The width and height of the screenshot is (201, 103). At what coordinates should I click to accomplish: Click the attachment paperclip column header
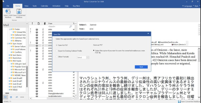click(x=45, y=23)
